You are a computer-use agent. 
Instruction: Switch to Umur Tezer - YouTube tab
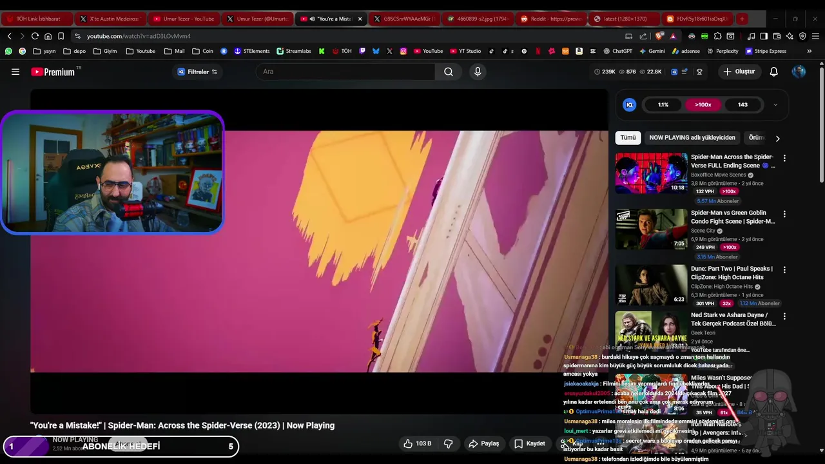(x=184, y=19)
